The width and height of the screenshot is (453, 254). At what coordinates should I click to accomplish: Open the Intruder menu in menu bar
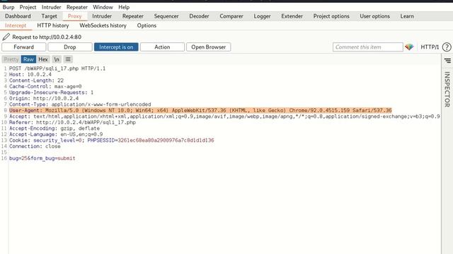click(51, 7)
